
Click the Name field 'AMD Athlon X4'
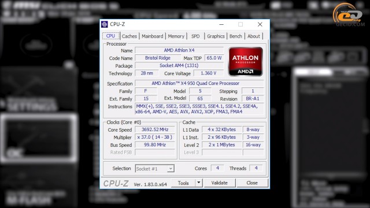pyautogui.click(x=179, y=50)
